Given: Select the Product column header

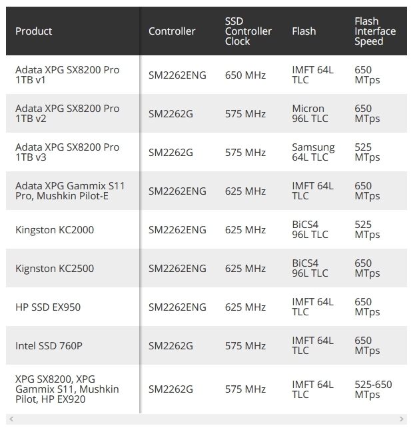Looking at the screenshot, I should pyautogui.click(x=73, y=31).
